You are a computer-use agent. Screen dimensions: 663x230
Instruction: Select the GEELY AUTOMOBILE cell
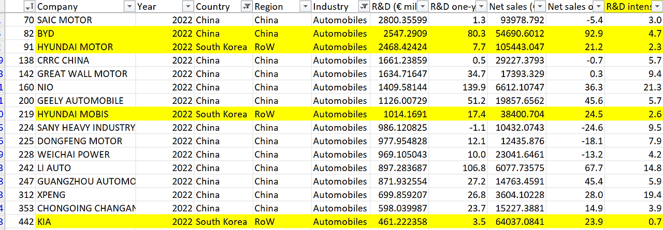[85, 101]
